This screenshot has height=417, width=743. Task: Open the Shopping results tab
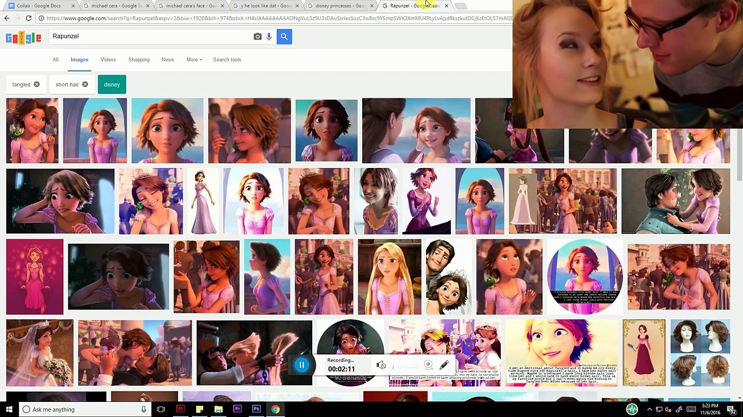(x=139, y=60)
